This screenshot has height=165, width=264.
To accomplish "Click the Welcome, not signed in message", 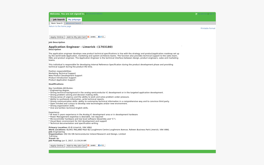I will click(67, 14).
